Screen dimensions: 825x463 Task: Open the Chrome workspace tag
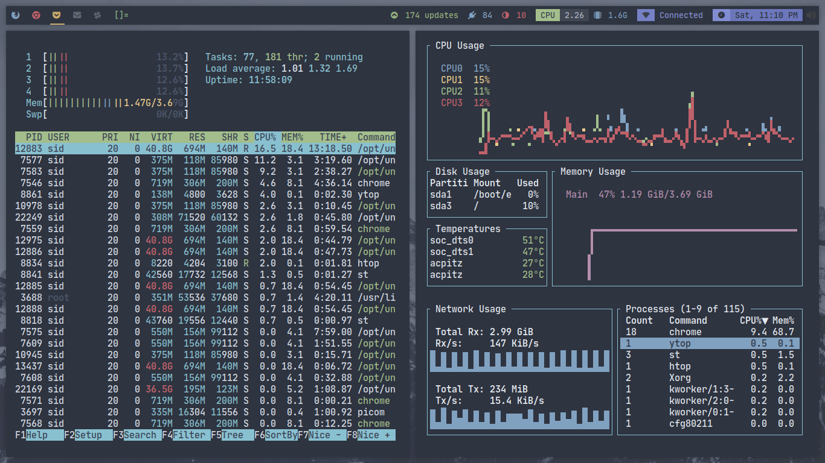pyautogui.click(x=36, y=15)
